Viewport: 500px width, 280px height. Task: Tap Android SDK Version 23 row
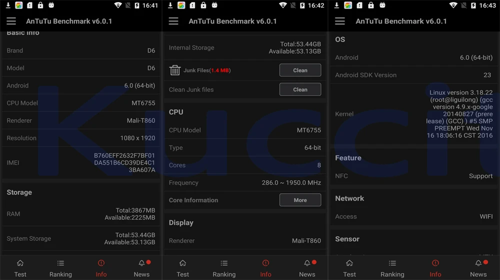pos(414,75)
